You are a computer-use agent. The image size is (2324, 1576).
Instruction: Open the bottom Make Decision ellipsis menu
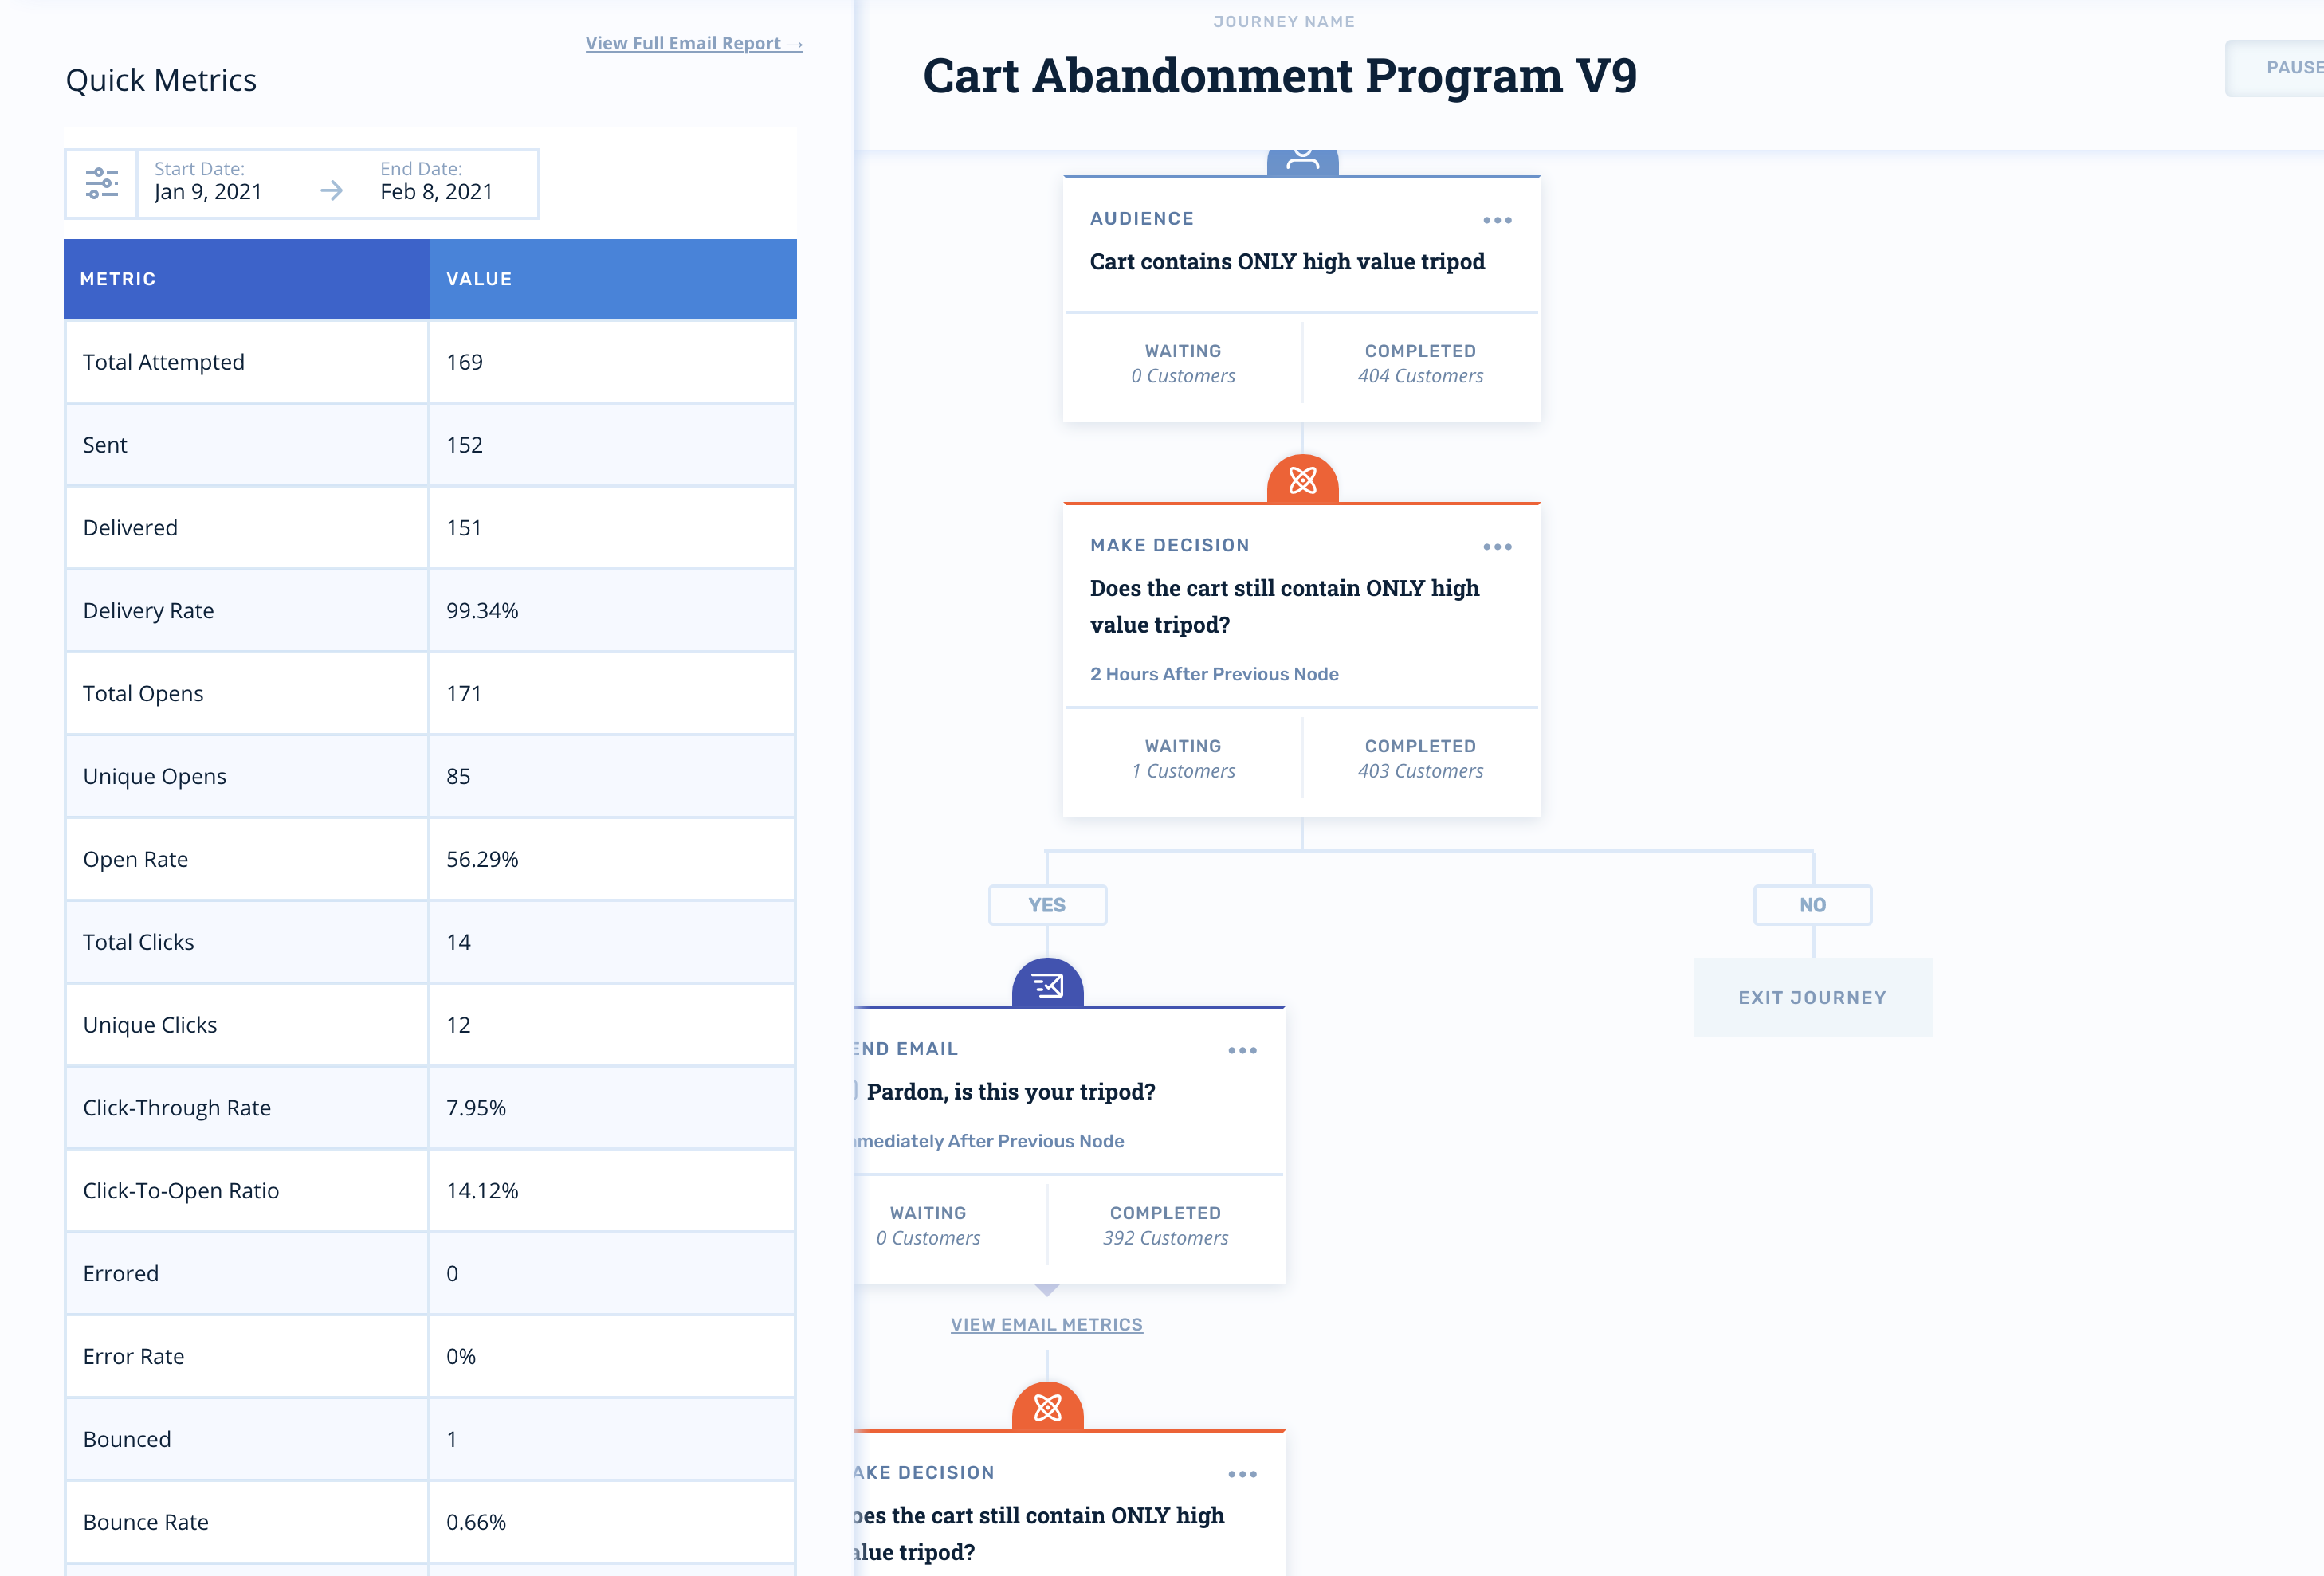tap(1242, 1474)
